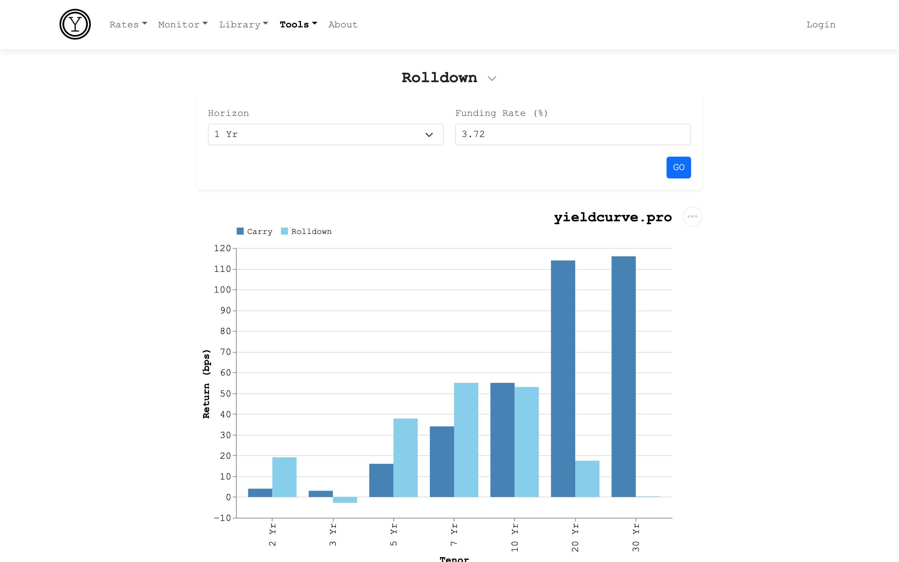Go to the About page
This screenshot has height=562, width=899.
(342, 25)
